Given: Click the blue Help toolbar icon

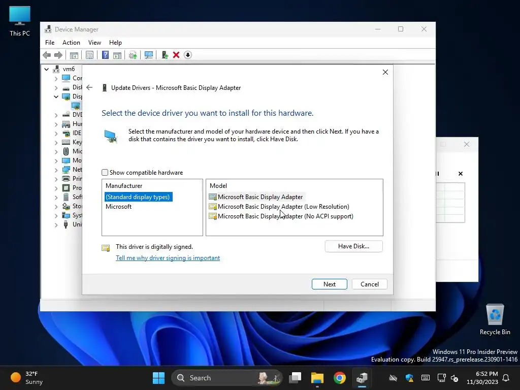Looking at the screenshot, I should click(x=105, y=55).
